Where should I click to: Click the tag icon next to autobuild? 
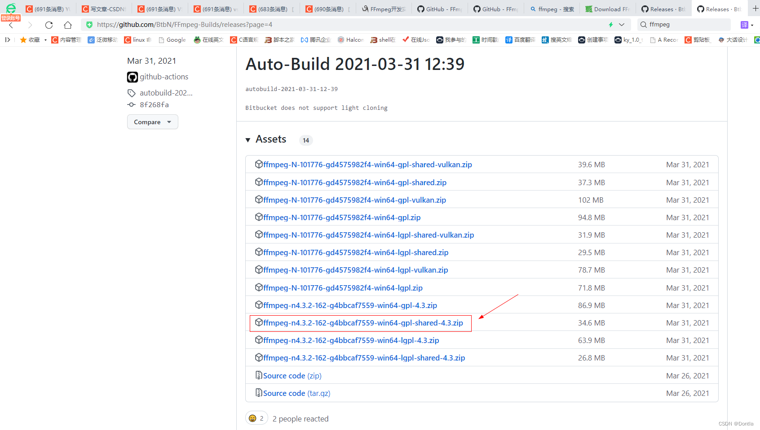point(132,93)
